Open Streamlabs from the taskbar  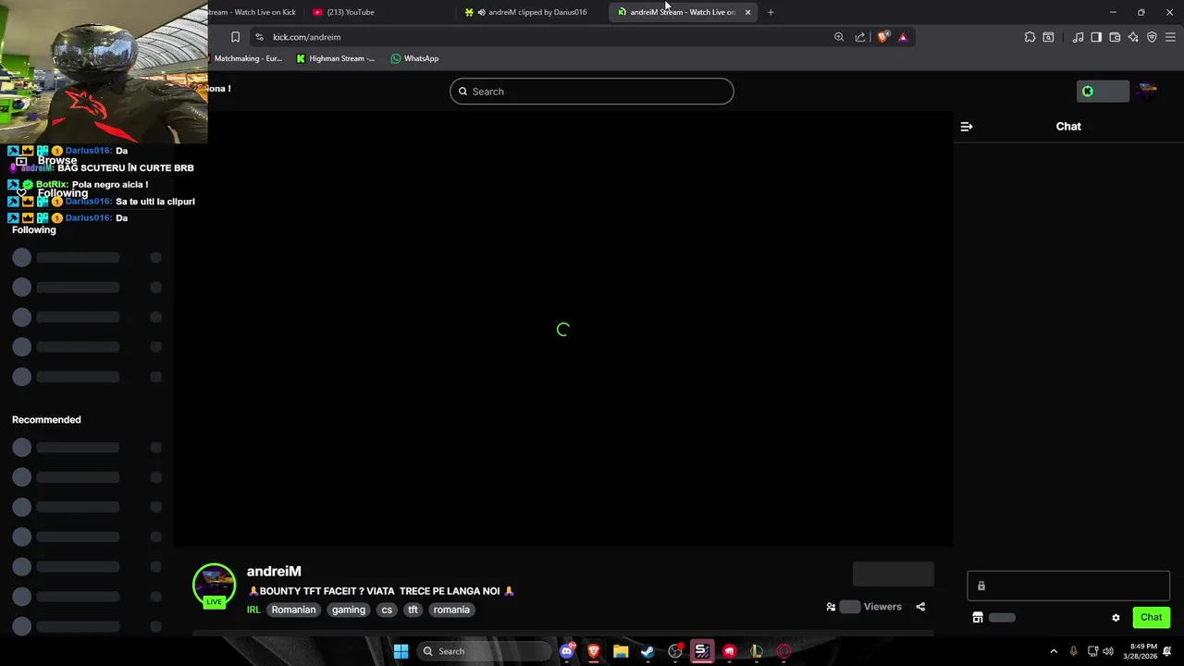702,651
